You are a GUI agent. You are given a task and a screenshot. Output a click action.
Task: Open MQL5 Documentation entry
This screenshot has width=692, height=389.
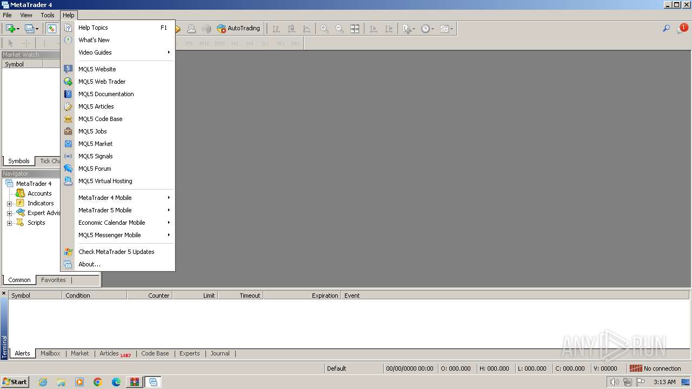pyautogui.click(x=118, y=94)
